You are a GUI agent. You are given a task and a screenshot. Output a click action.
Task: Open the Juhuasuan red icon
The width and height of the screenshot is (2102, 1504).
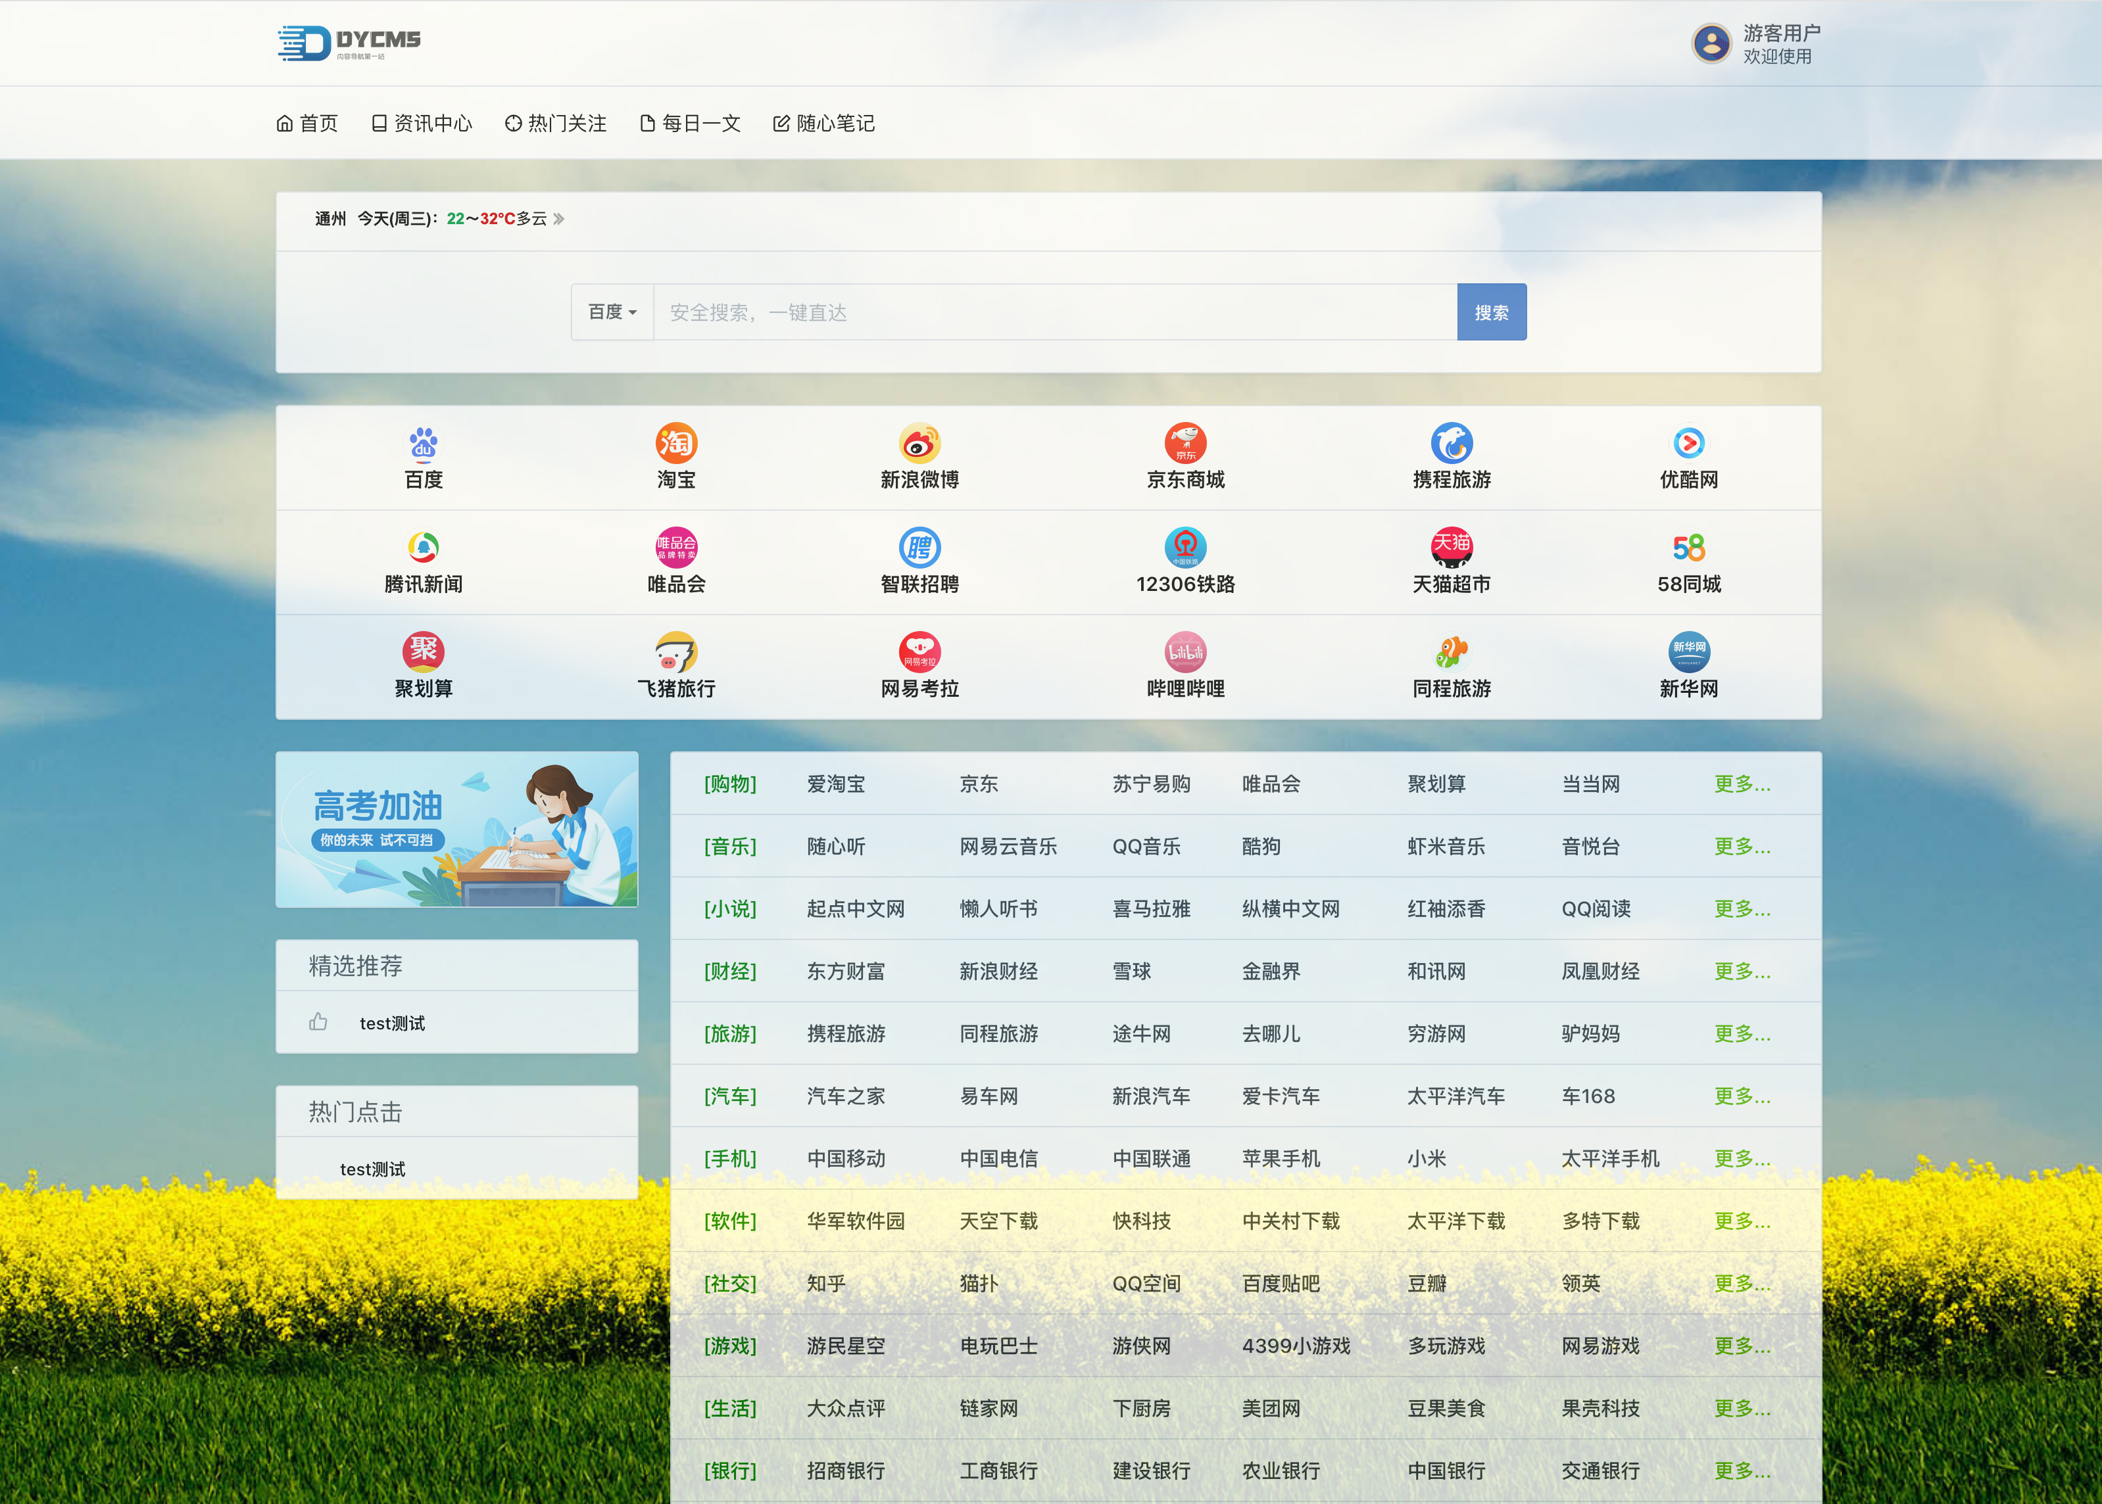point(424,652)
